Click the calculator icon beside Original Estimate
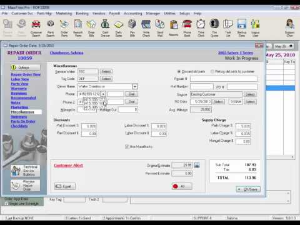This screenshot has height=225, width=300. click(197, 166)
